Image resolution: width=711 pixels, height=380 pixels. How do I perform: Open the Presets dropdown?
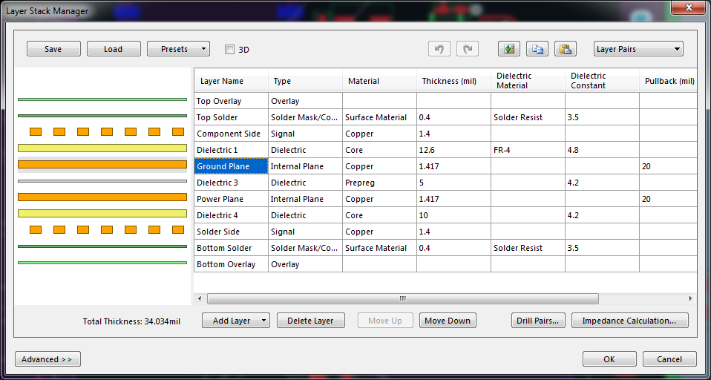pyautogui.click(x=178, y=49)
